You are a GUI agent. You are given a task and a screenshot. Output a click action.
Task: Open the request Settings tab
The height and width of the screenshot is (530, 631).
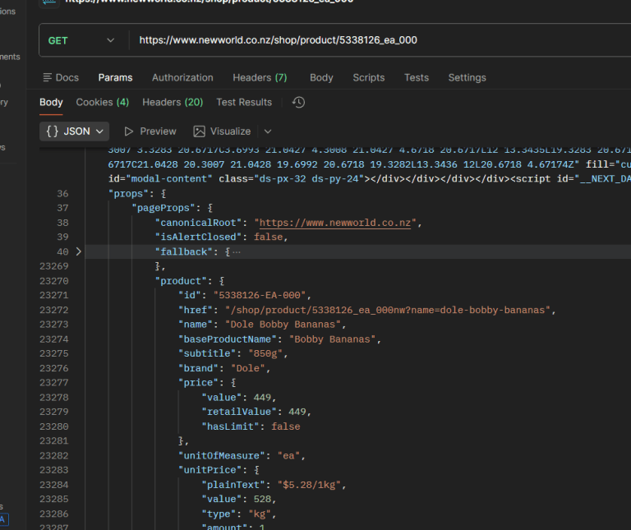[x=467, y=77]
